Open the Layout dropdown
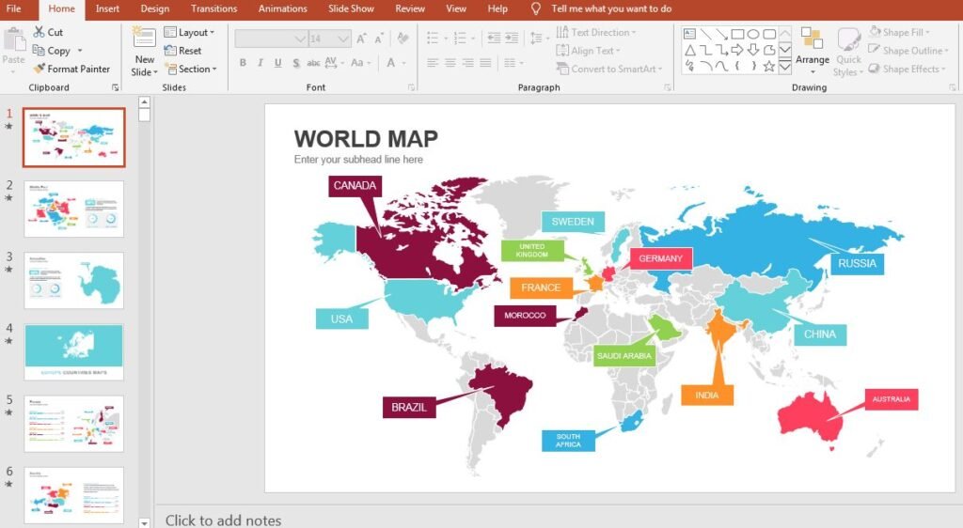 (189, 32)
